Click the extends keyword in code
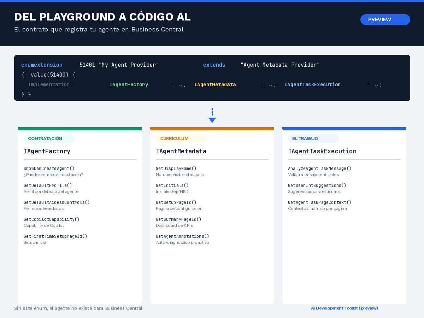424x318 pixels. pos(214,65)
